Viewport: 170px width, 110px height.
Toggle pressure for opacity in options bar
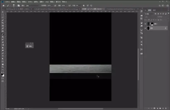point(55,6)
